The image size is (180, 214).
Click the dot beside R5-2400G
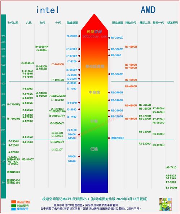109,100
